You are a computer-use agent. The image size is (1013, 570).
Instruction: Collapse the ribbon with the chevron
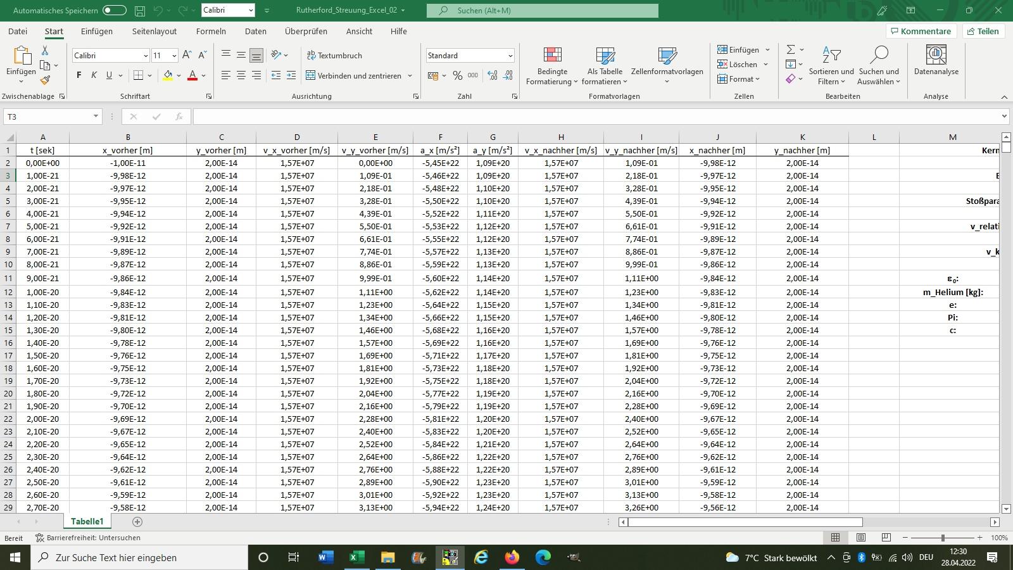click(1004, 97)
